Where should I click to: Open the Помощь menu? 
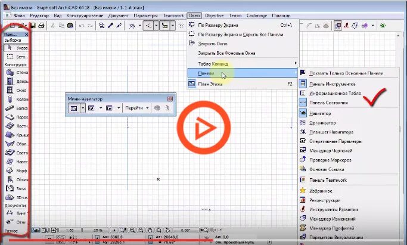pyautogui.click(x=281, y=15)
